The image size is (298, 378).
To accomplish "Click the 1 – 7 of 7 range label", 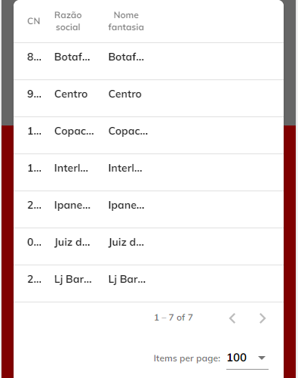I will click(x=174, y=318).
